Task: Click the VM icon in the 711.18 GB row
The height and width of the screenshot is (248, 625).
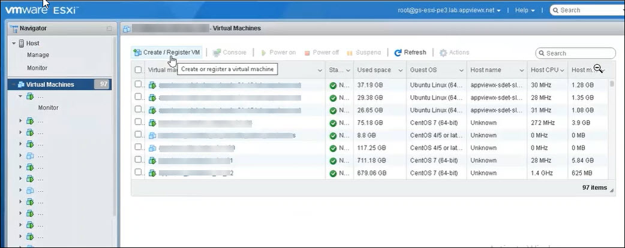Action: pyautogui.click(x=152, y=161)
